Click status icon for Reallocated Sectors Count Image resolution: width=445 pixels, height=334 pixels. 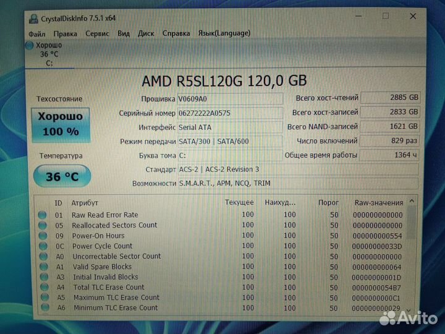pos(43,225)
